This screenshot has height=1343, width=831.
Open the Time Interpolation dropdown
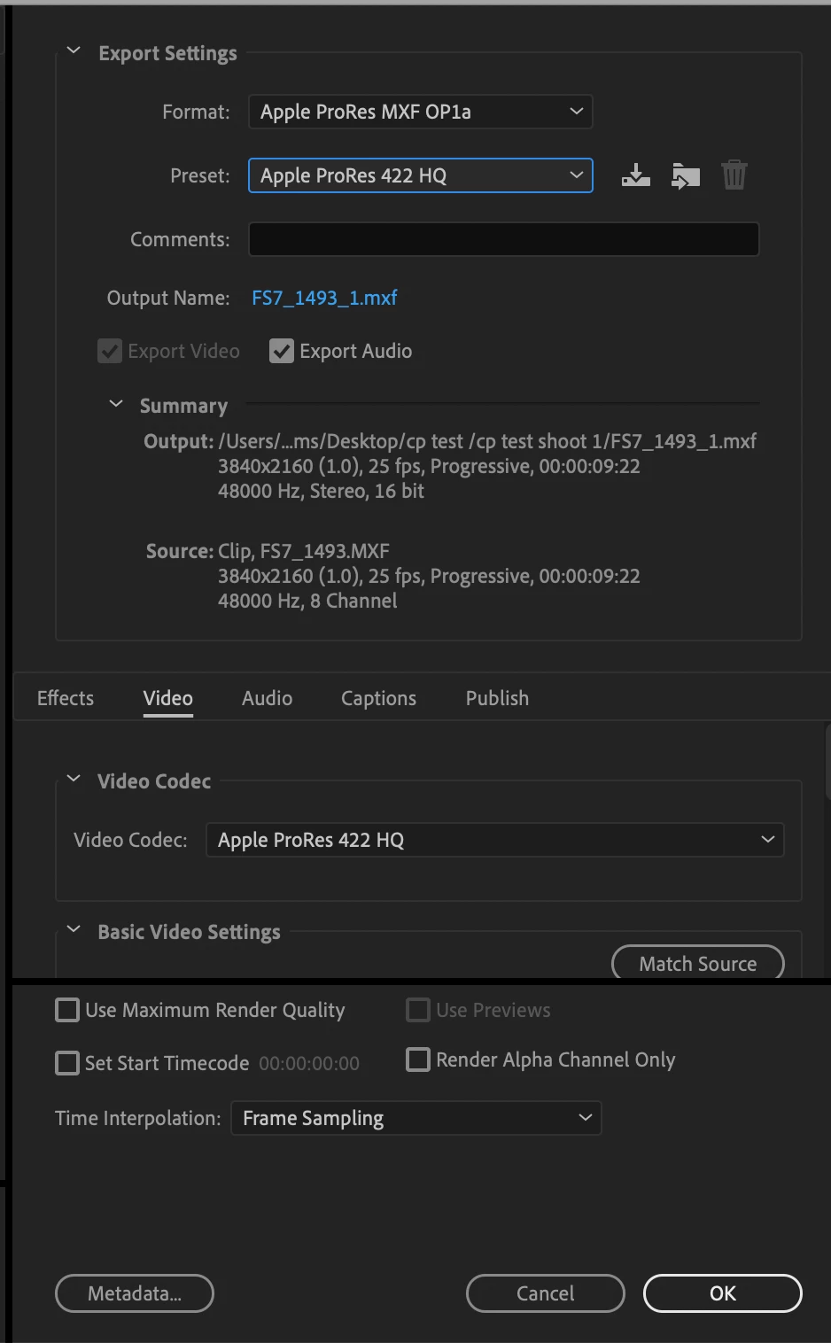pos(415,1118)
